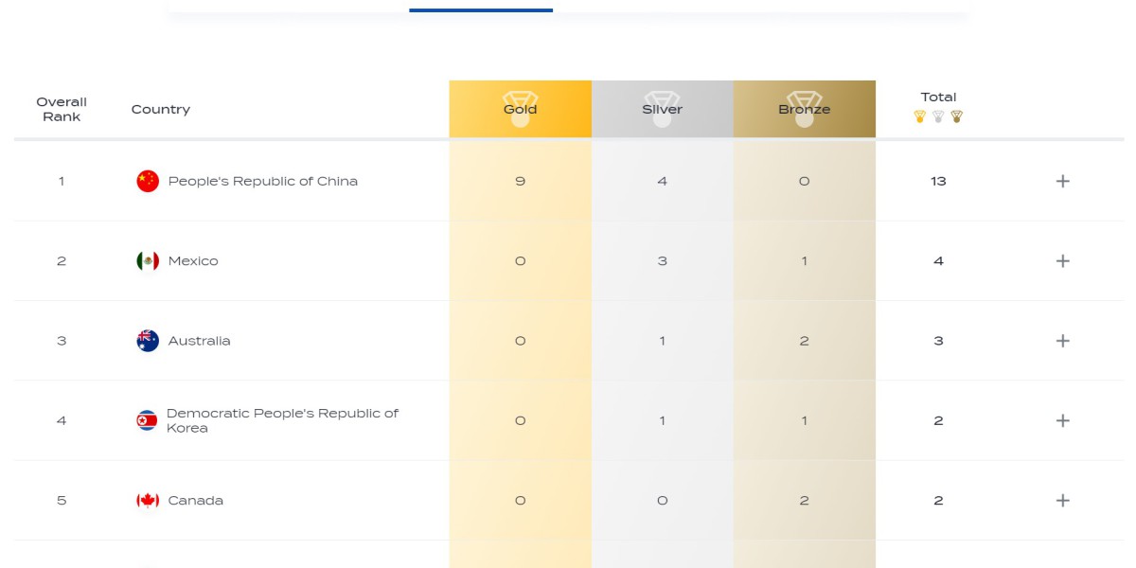
Task: Click the Country column header
Action: [161, 110]
